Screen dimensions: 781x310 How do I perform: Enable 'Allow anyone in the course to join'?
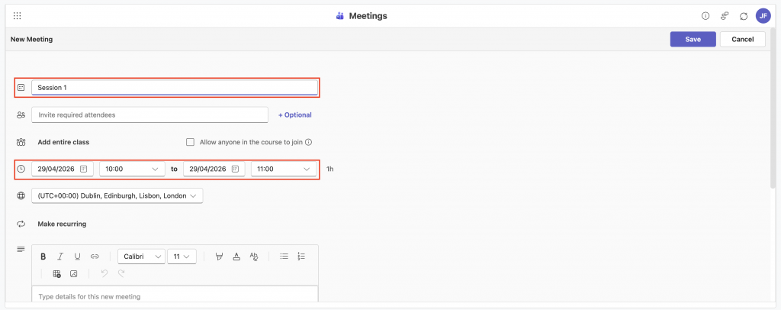tap(190, 142)
